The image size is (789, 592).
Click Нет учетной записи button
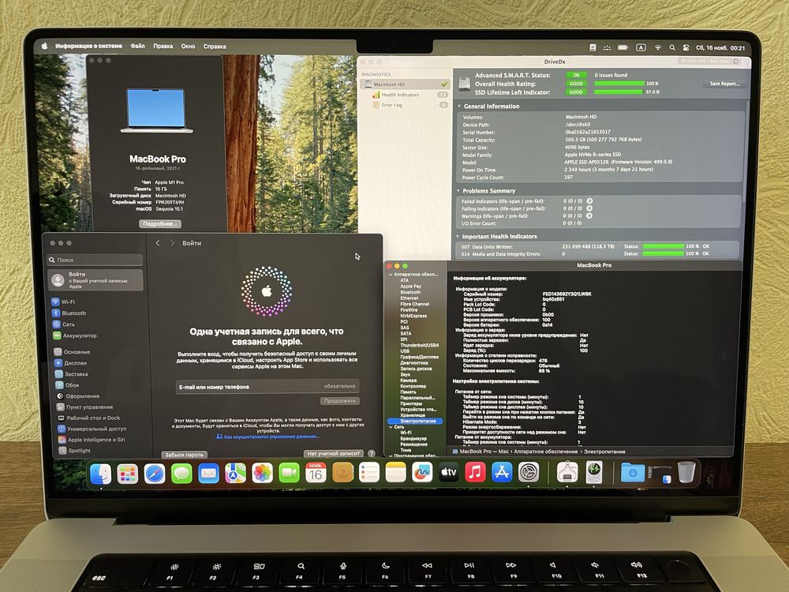(334, 453)
